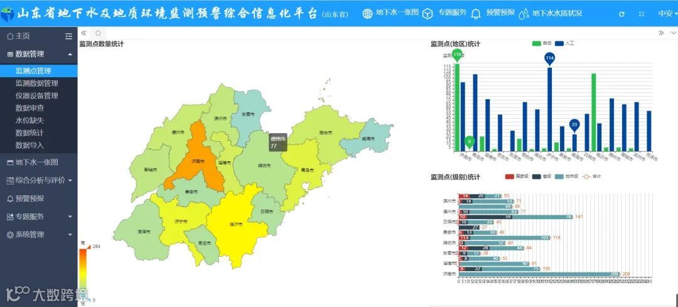Screen dimensions: 678x307
Task: Click the home icon beside 主页
Action: pos(11,37)
